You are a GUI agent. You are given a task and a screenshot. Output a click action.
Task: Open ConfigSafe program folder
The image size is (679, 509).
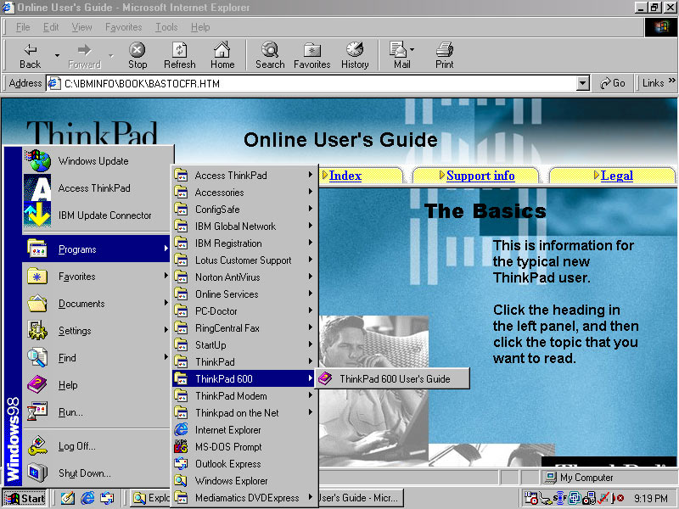pos(244,209)
